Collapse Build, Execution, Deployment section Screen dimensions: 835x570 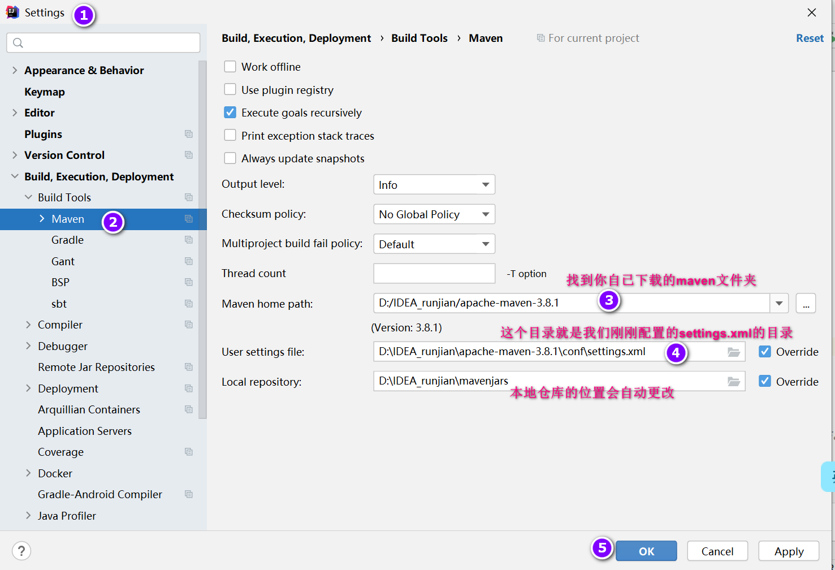tap(15, 176)
